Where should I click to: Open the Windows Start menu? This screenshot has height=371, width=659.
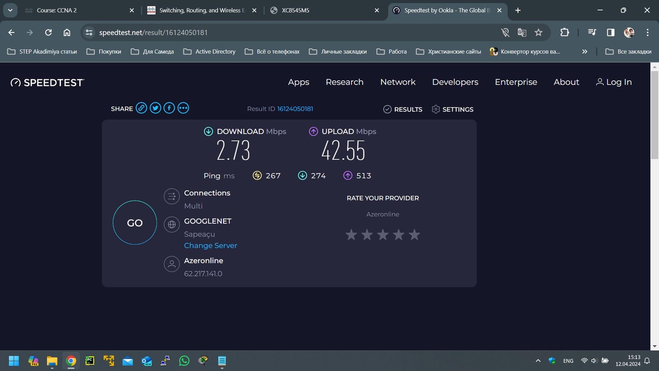coord(14,361)
